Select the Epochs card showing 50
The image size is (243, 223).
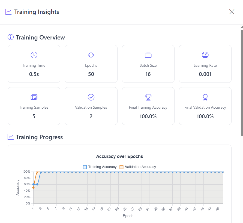click(91, 64)
